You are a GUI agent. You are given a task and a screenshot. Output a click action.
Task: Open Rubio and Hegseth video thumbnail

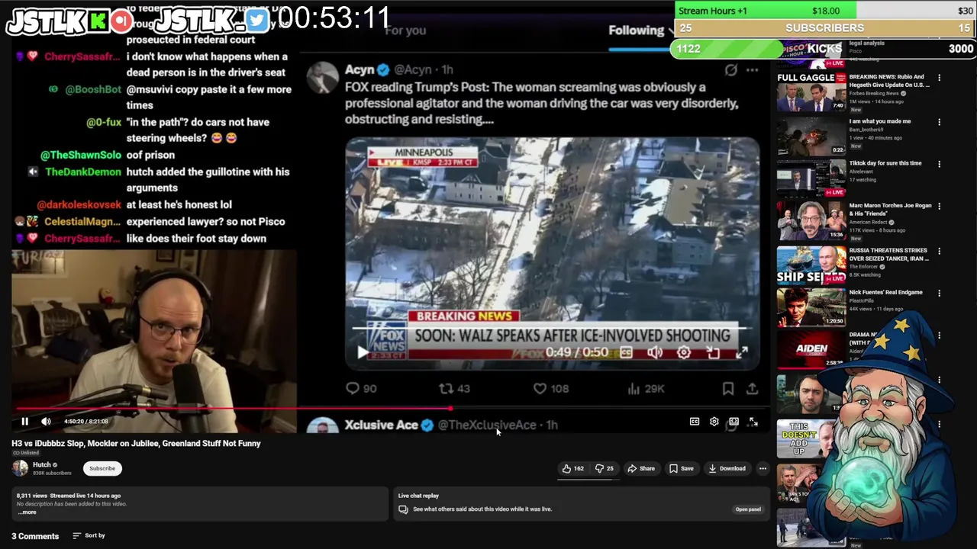811,92
